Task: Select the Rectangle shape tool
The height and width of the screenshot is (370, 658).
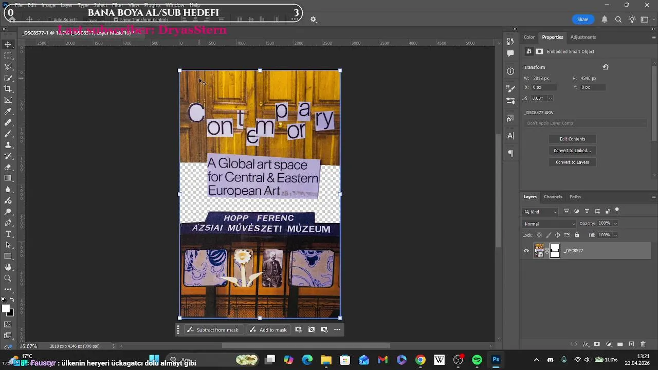Action: (x=8, y=256)
